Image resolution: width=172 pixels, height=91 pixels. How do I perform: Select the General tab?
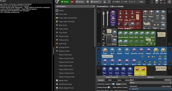point(101,80)
